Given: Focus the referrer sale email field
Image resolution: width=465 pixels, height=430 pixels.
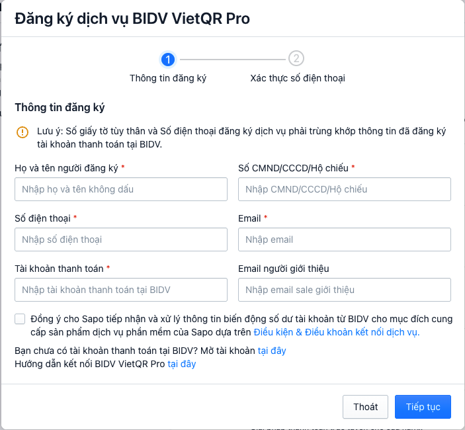Looking at the screenshot, I should tap(345, 290).
